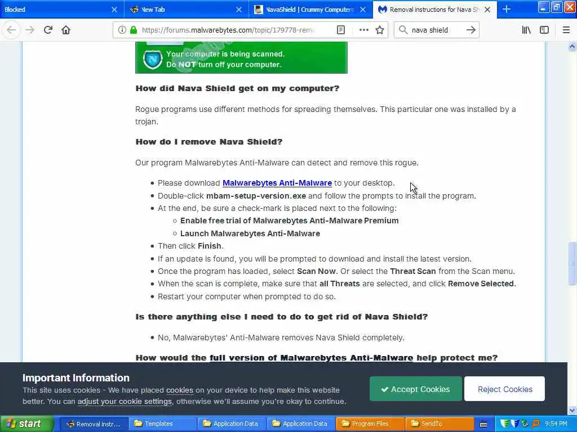
Task: Close the Blocked tab
Action: coord(114,10)
